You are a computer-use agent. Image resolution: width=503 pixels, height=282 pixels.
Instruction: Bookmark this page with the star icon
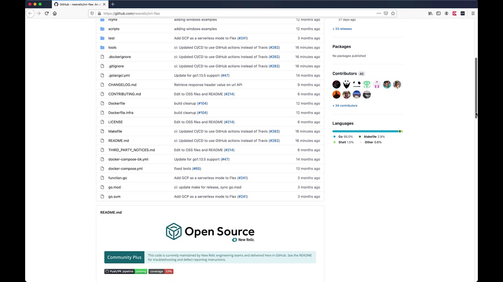point(393,13)
